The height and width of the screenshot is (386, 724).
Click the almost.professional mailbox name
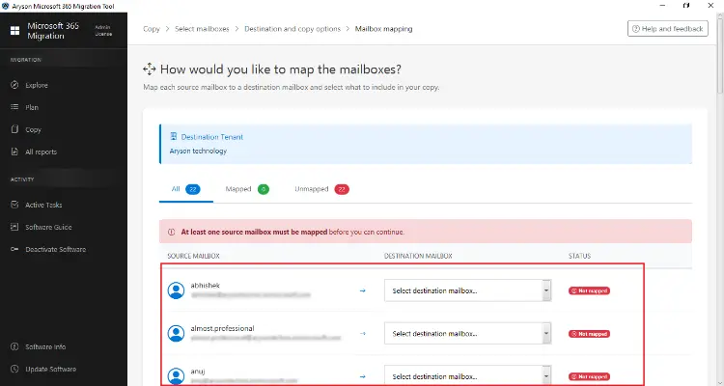[223, 328]
